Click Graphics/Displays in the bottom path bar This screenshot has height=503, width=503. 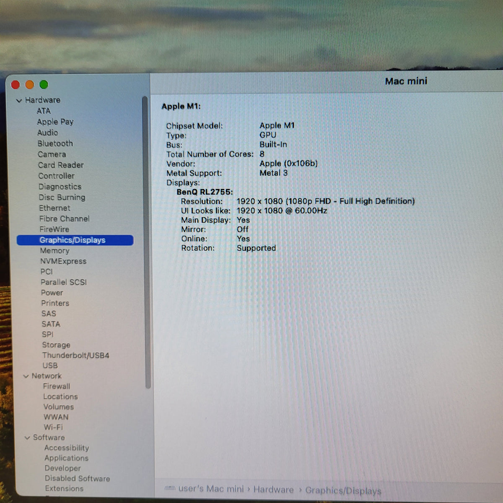click(x=343, y=490)
